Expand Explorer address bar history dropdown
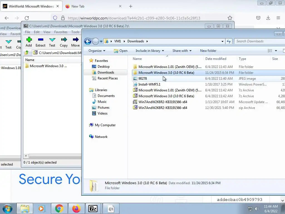 (222, 41)
